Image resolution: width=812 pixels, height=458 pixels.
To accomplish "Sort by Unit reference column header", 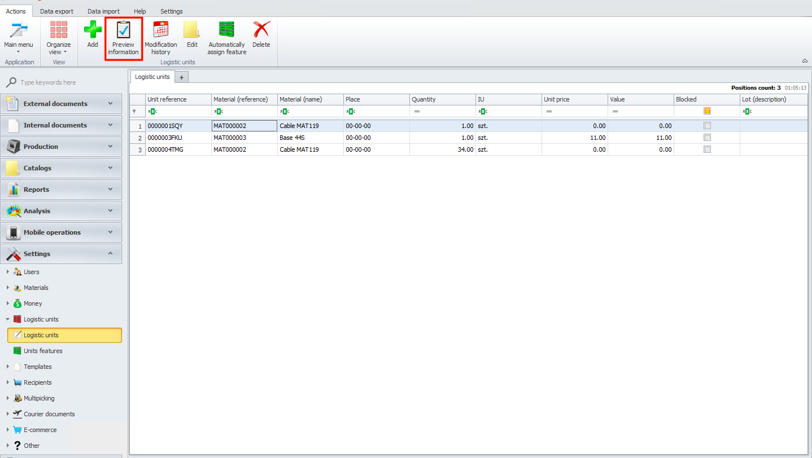I will click(x=178, y=99).
